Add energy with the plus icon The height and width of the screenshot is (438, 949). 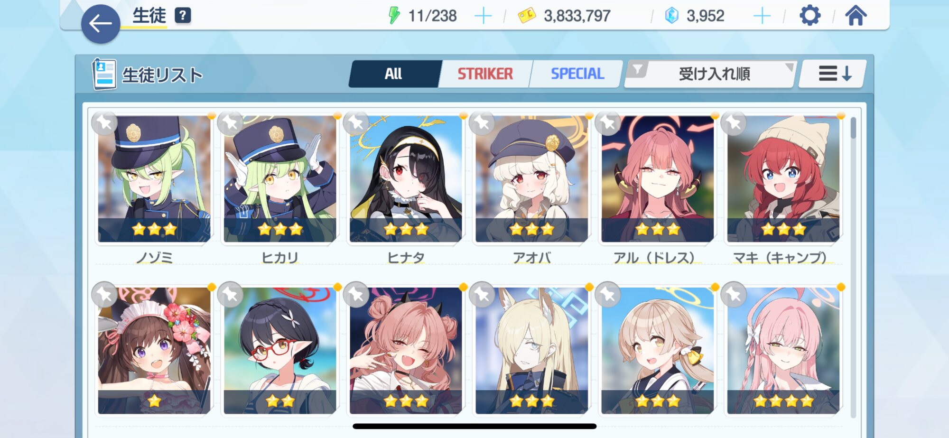[483, 16]
